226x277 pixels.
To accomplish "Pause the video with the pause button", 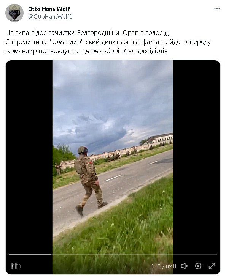I will [x=14, y=266].
